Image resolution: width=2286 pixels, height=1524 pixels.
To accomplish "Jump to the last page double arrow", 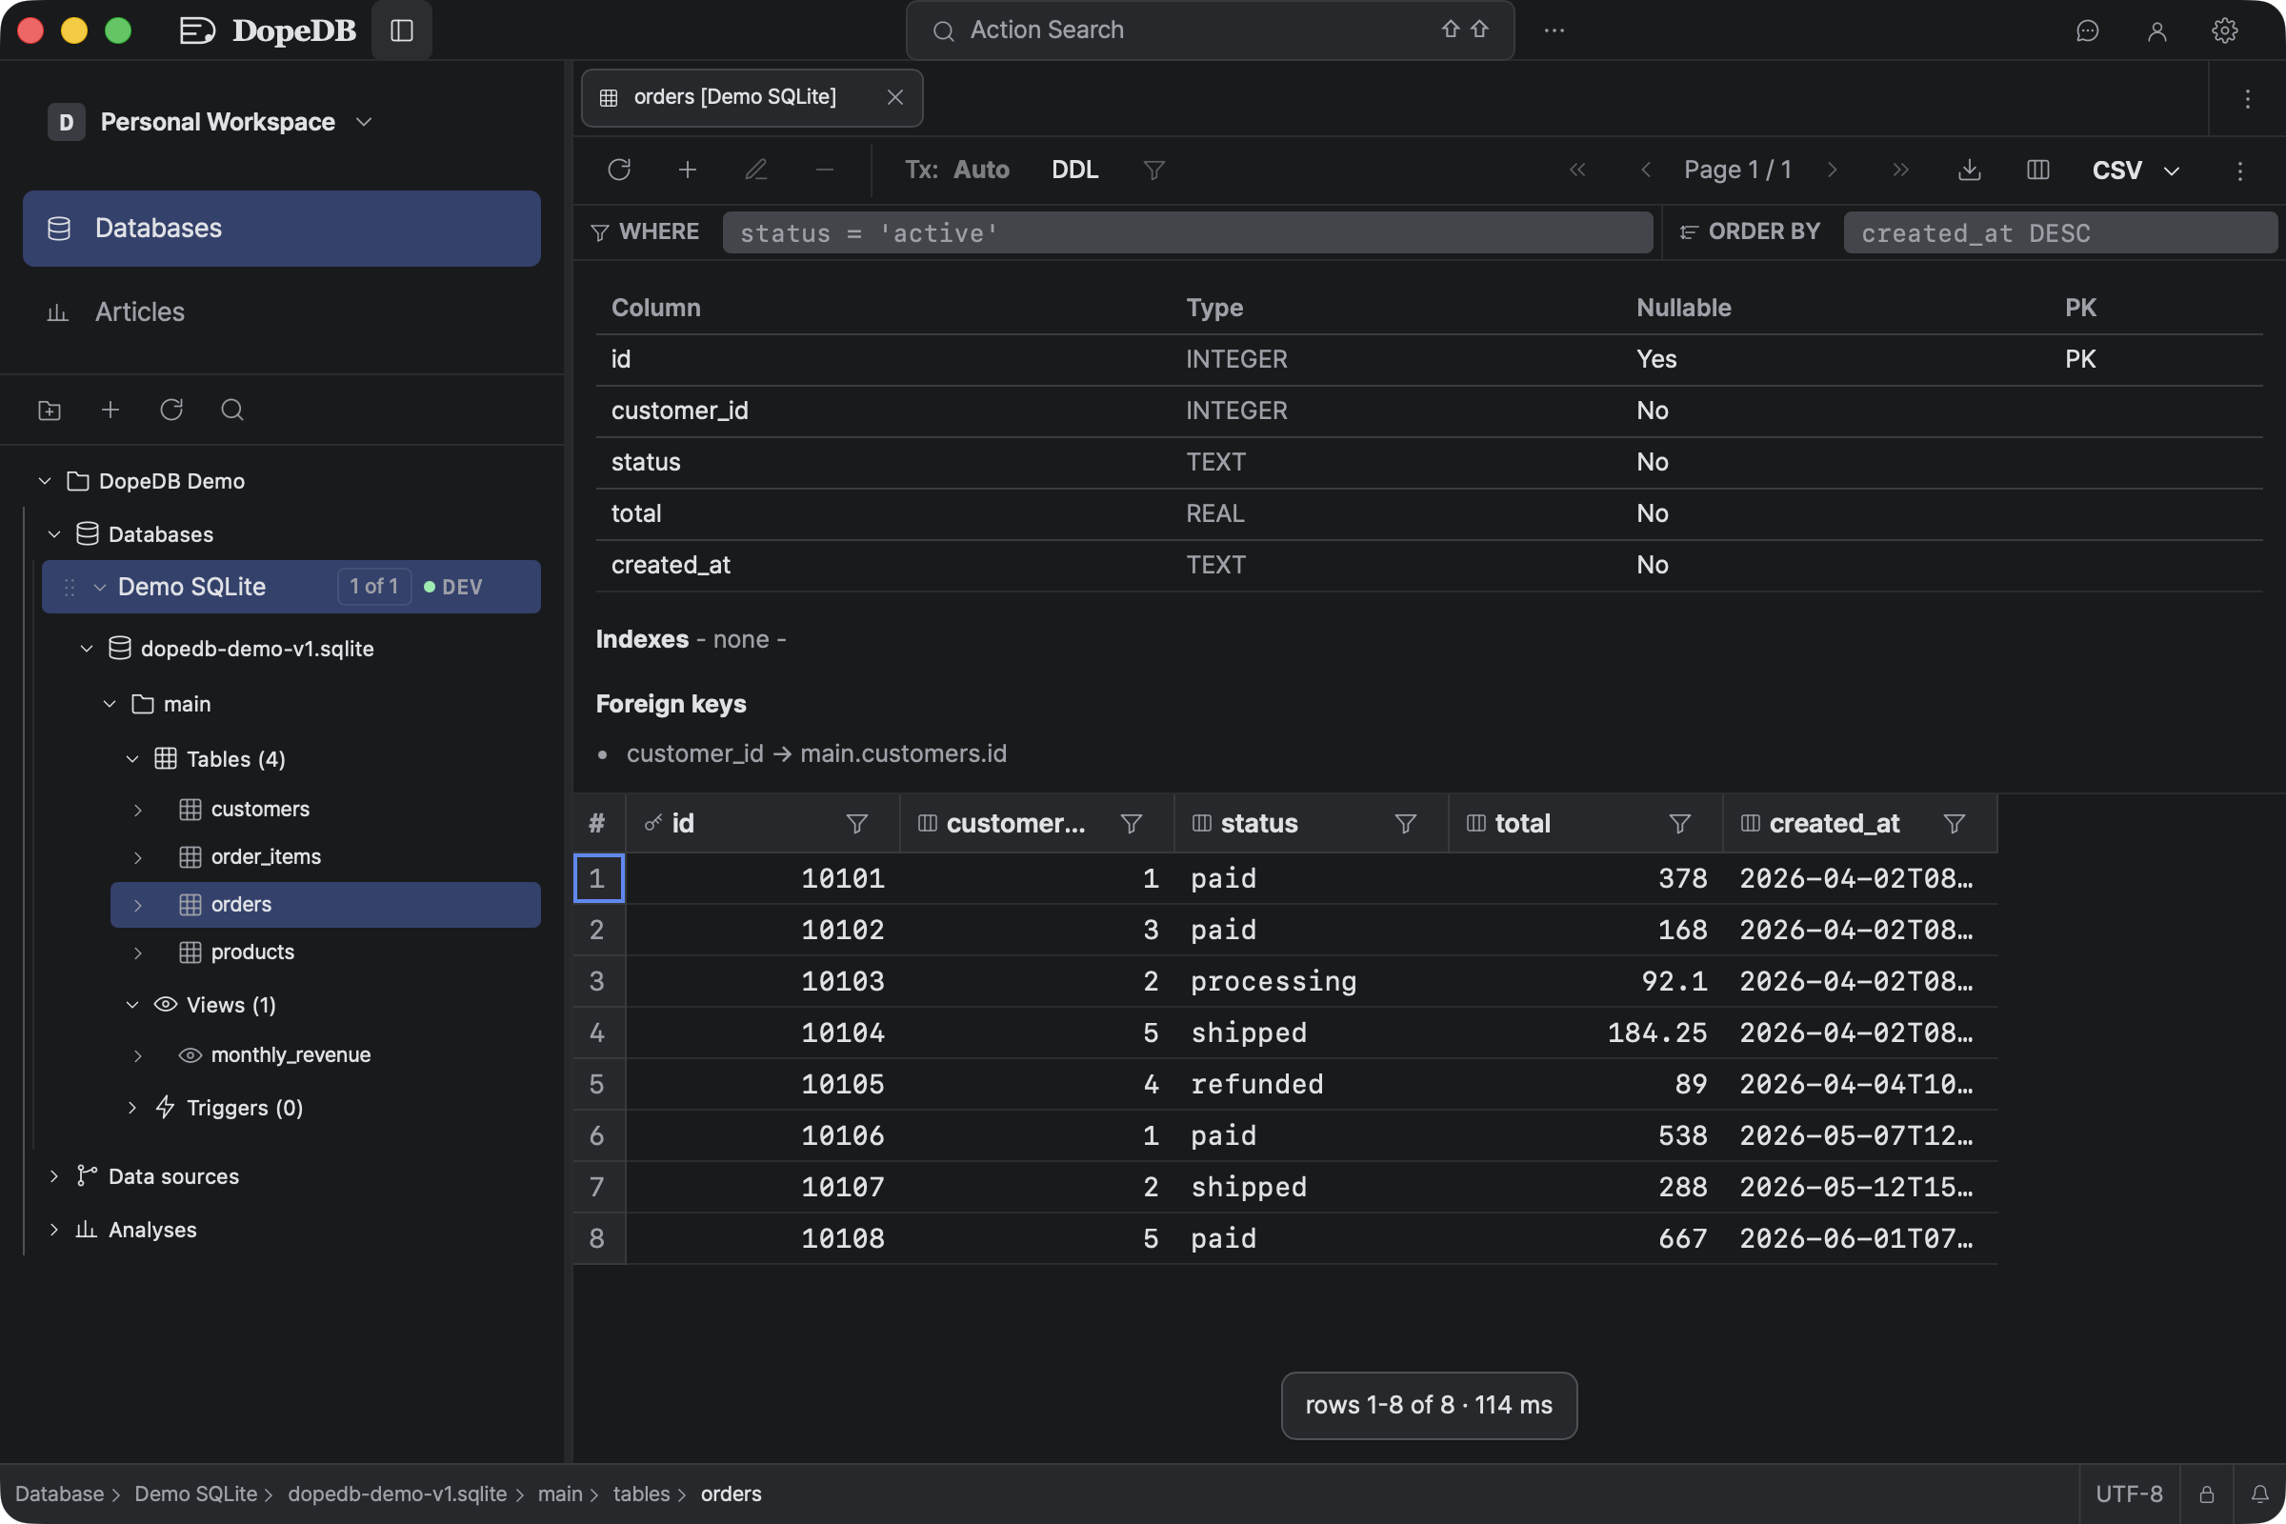I will pos(1900,170).
